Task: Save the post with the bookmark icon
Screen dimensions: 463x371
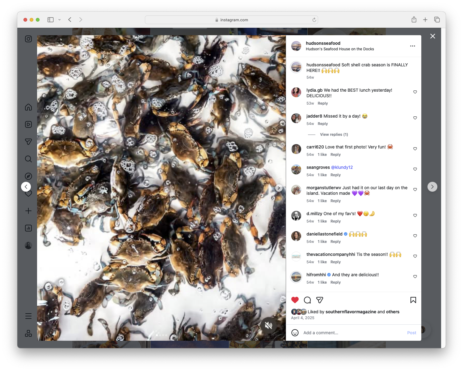Action: click(413, 300)
